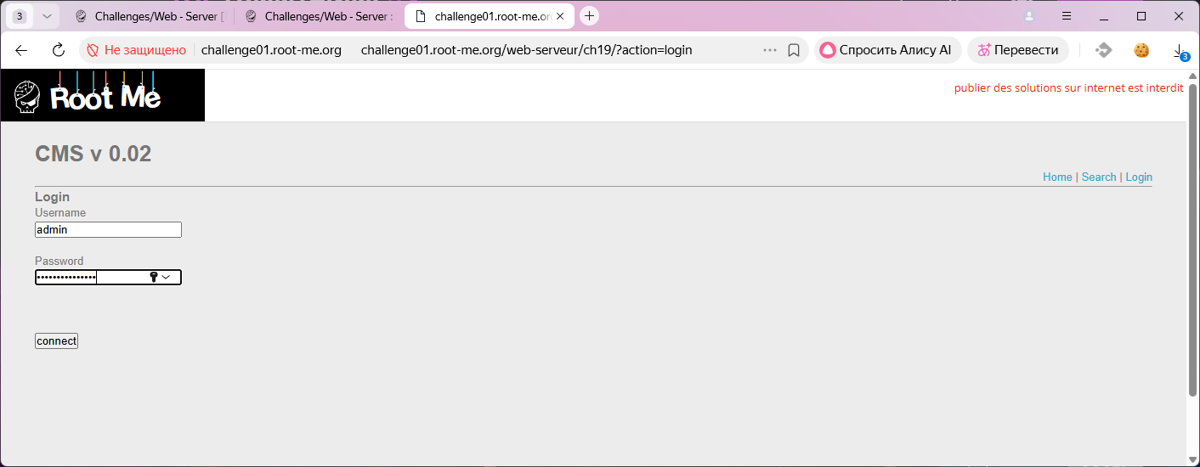Image resolution: width=1200 pixels, height=467 pixels.
Task: Click the browser back arrow
Action: [22, 50]
